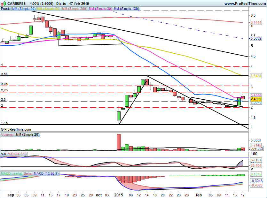267x198 pixels.
Task: Click the Volumen panel label
Action: tap(8, 135)
